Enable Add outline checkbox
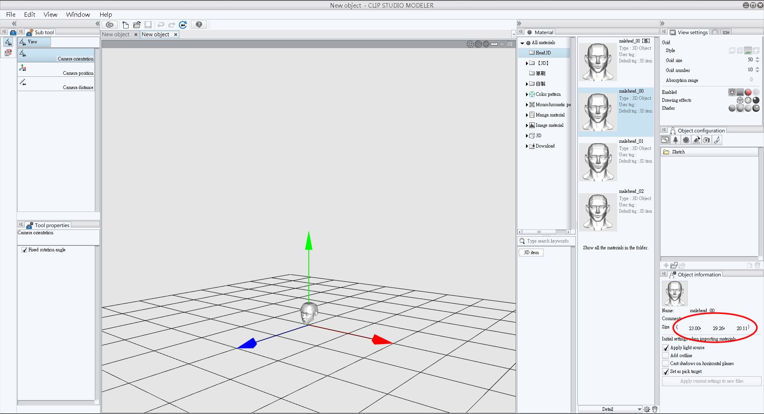Viewport: 764px width, 414px height. [x=666, y=356]
